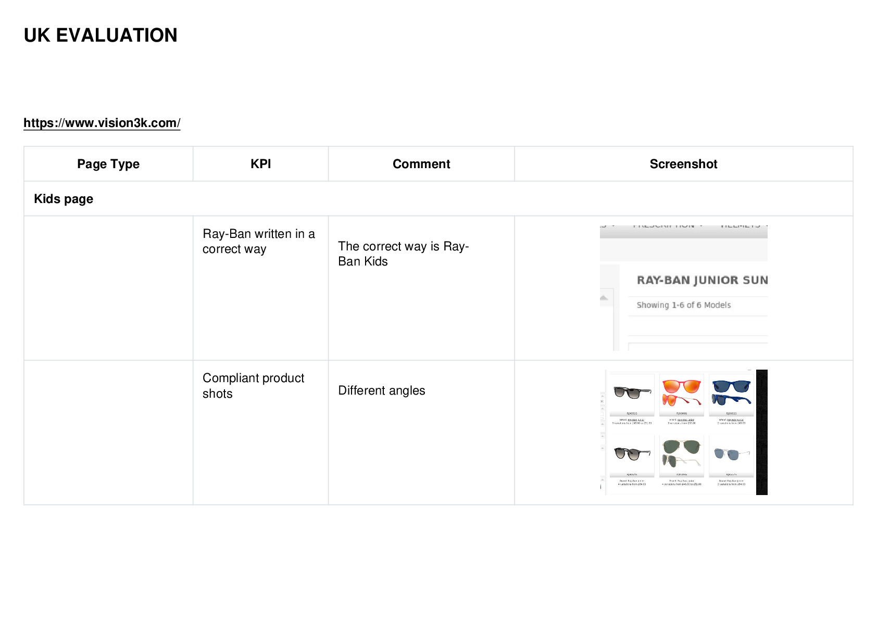877x620 pixels.
Task: Select the 'UK EVALUATION' heading
Action: coord(101,35)
